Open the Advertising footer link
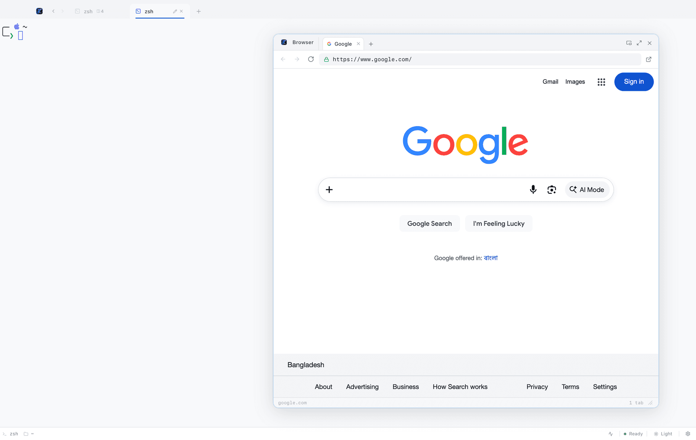 tap(362, 387)
